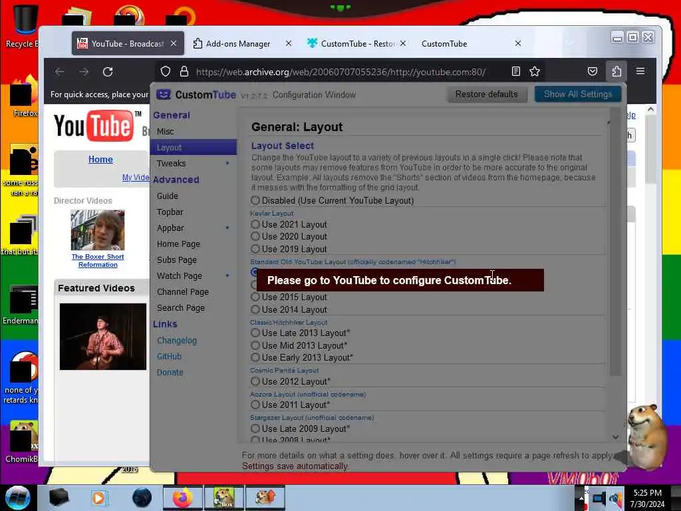Open Layout settings section
681x511 pixels.
(x=194, y=147)
